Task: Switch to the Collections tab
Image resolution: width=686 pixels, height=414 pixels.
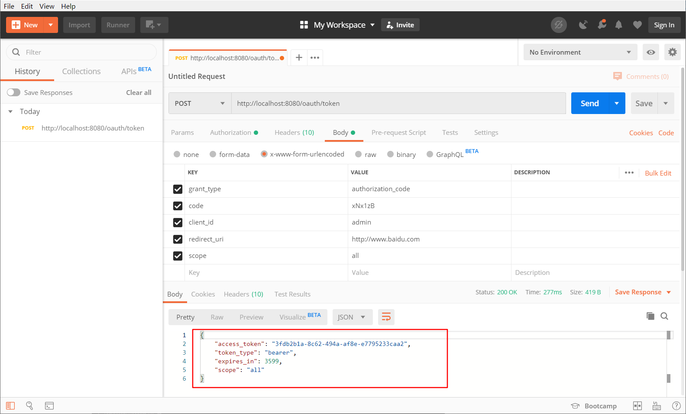Action: (81, 72)
